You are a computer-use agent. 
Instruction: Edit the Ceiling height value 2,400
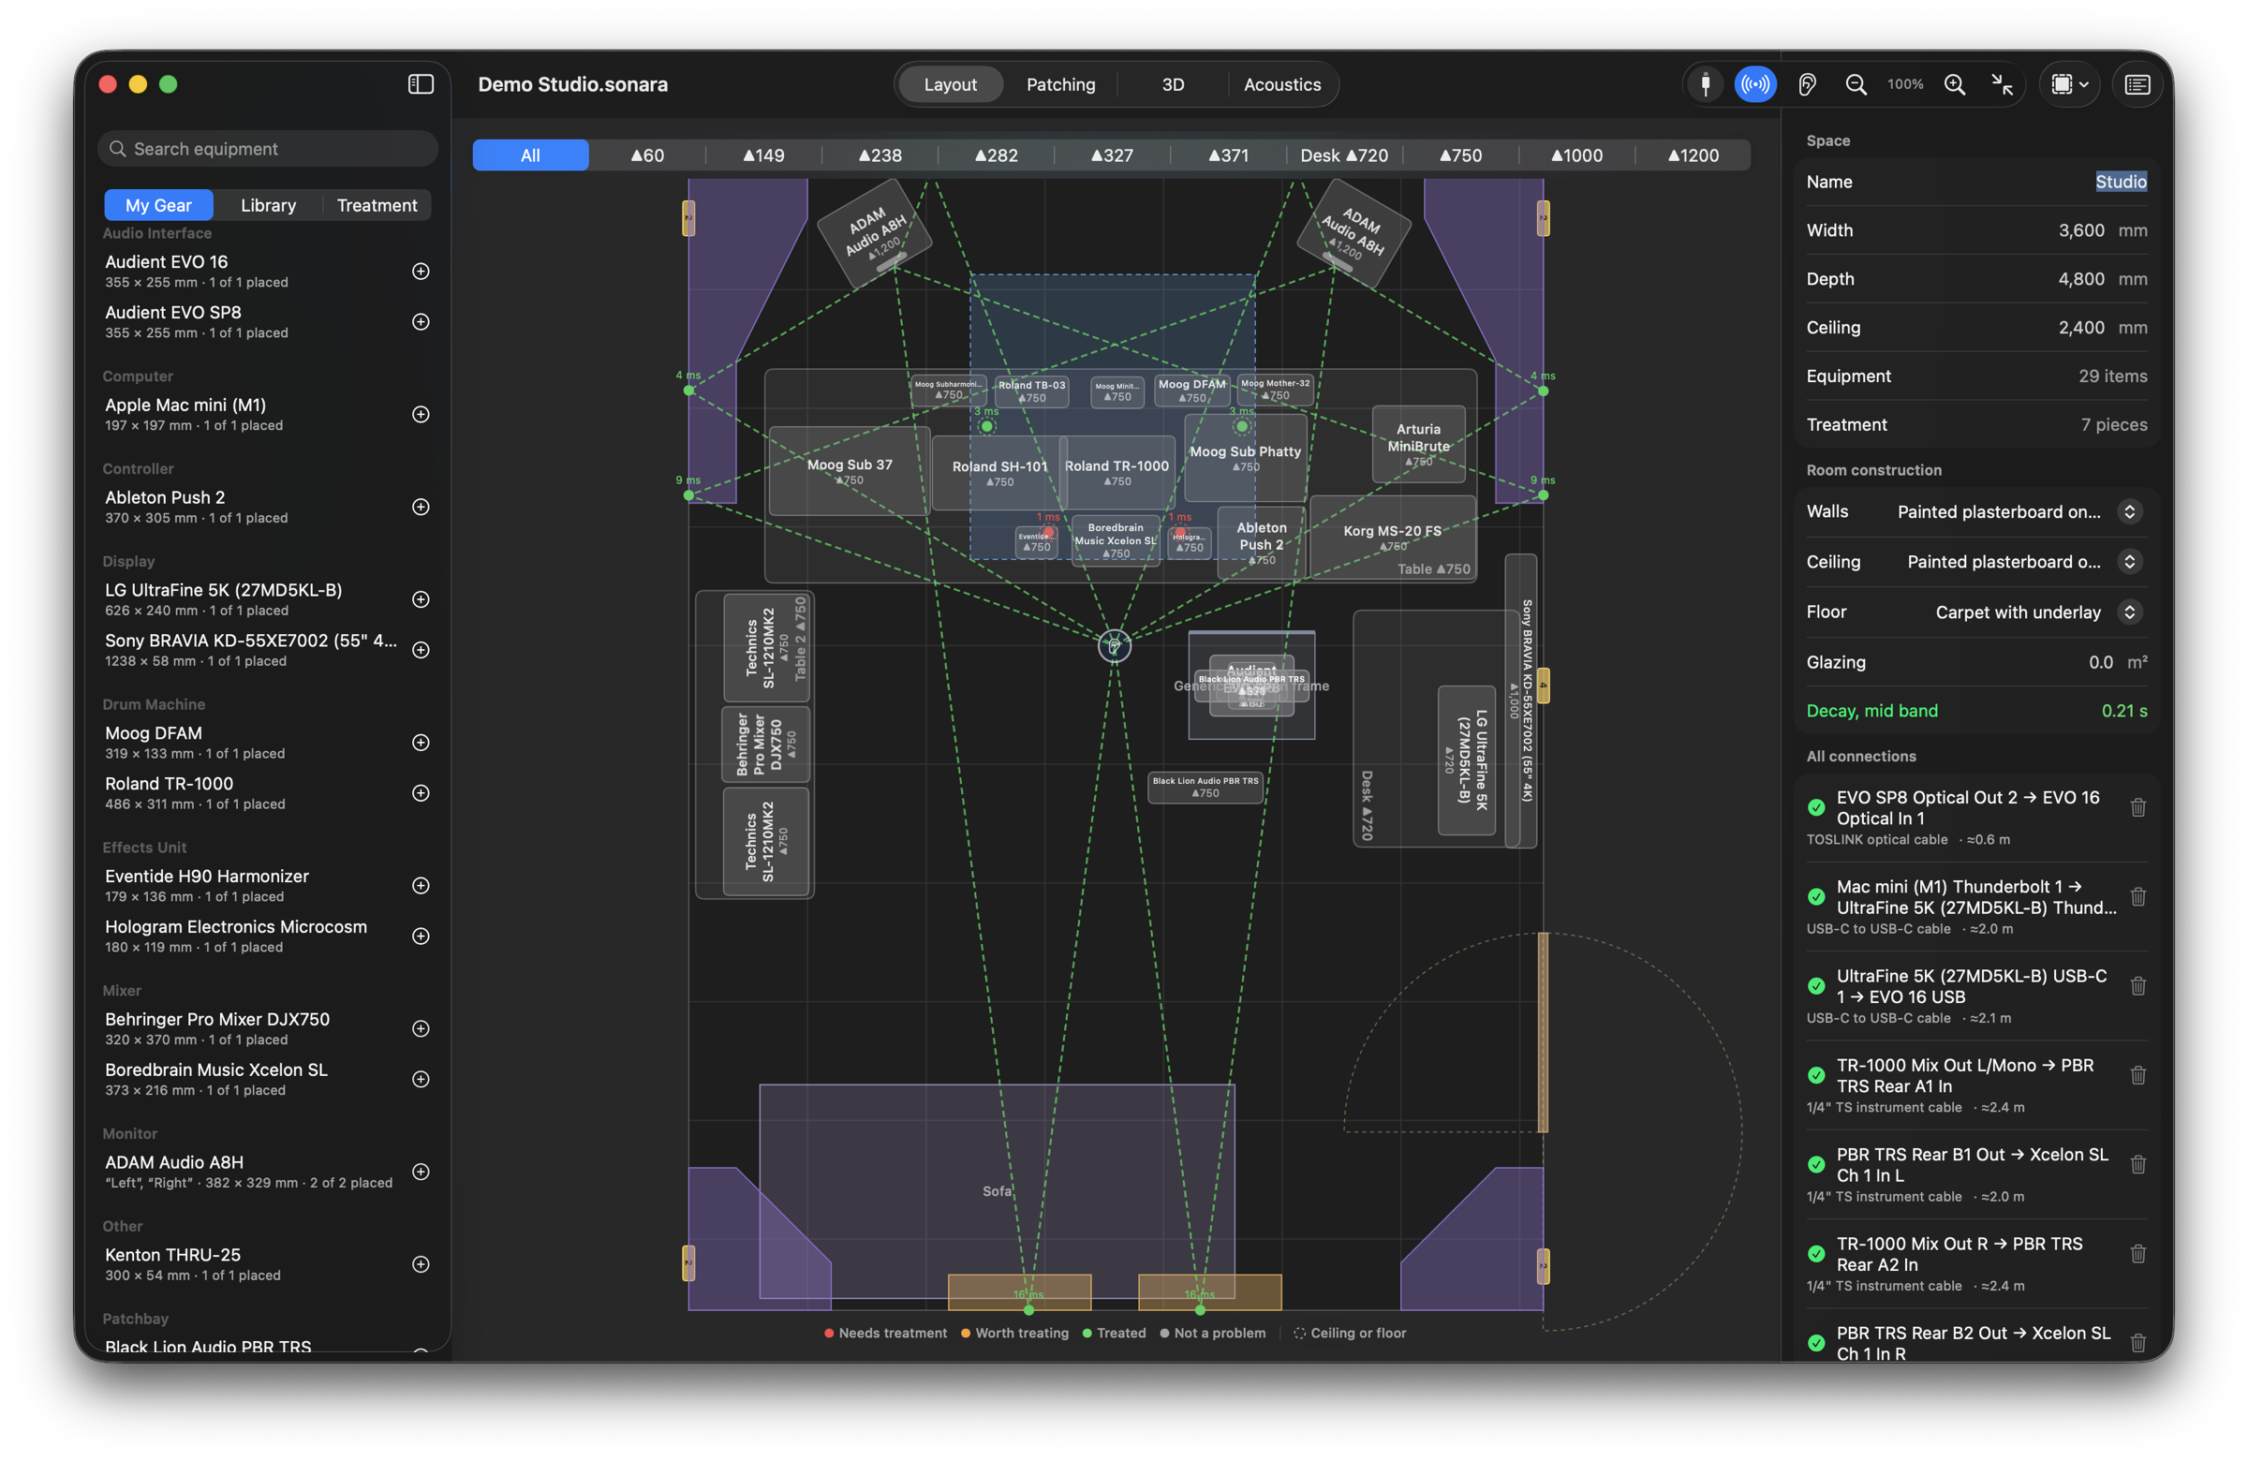2081,327
